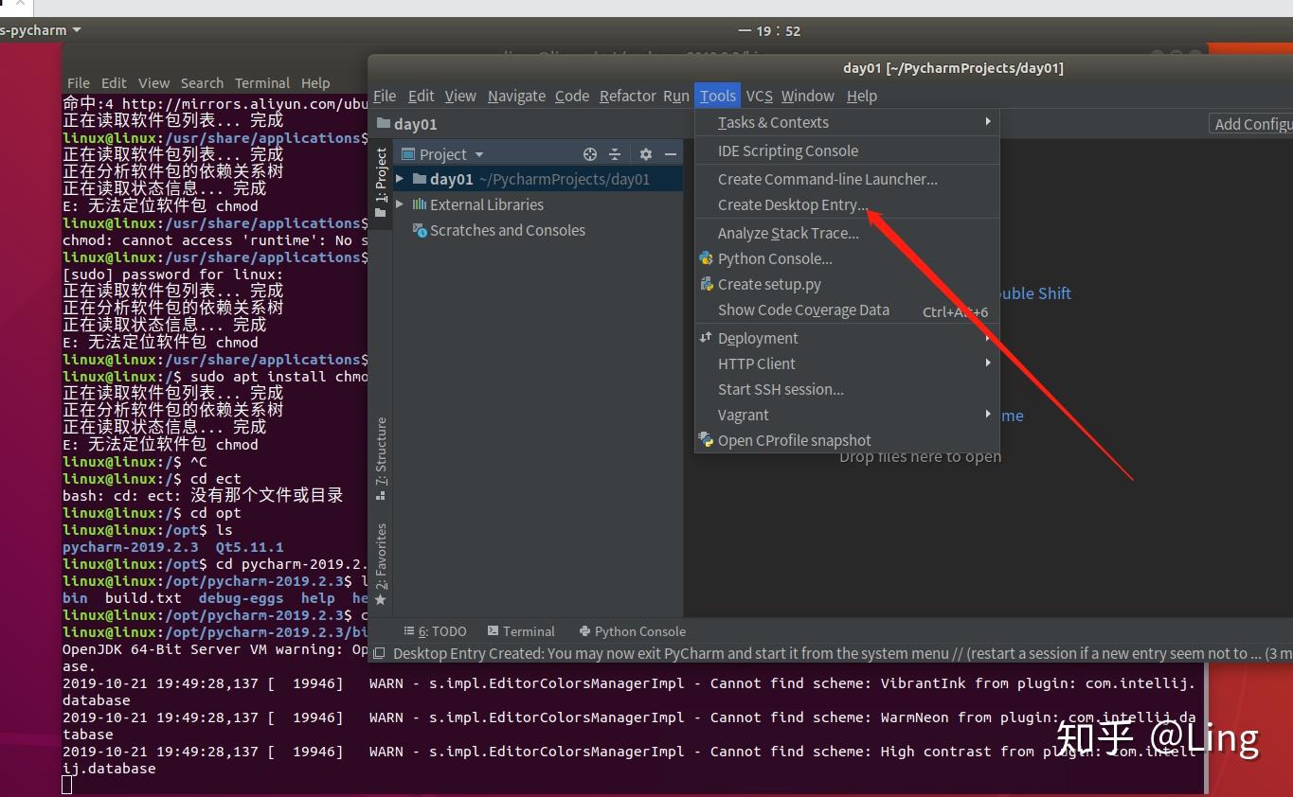Open the Project panel settings gear
The image size is (1293, 797).
coord(646,154)
